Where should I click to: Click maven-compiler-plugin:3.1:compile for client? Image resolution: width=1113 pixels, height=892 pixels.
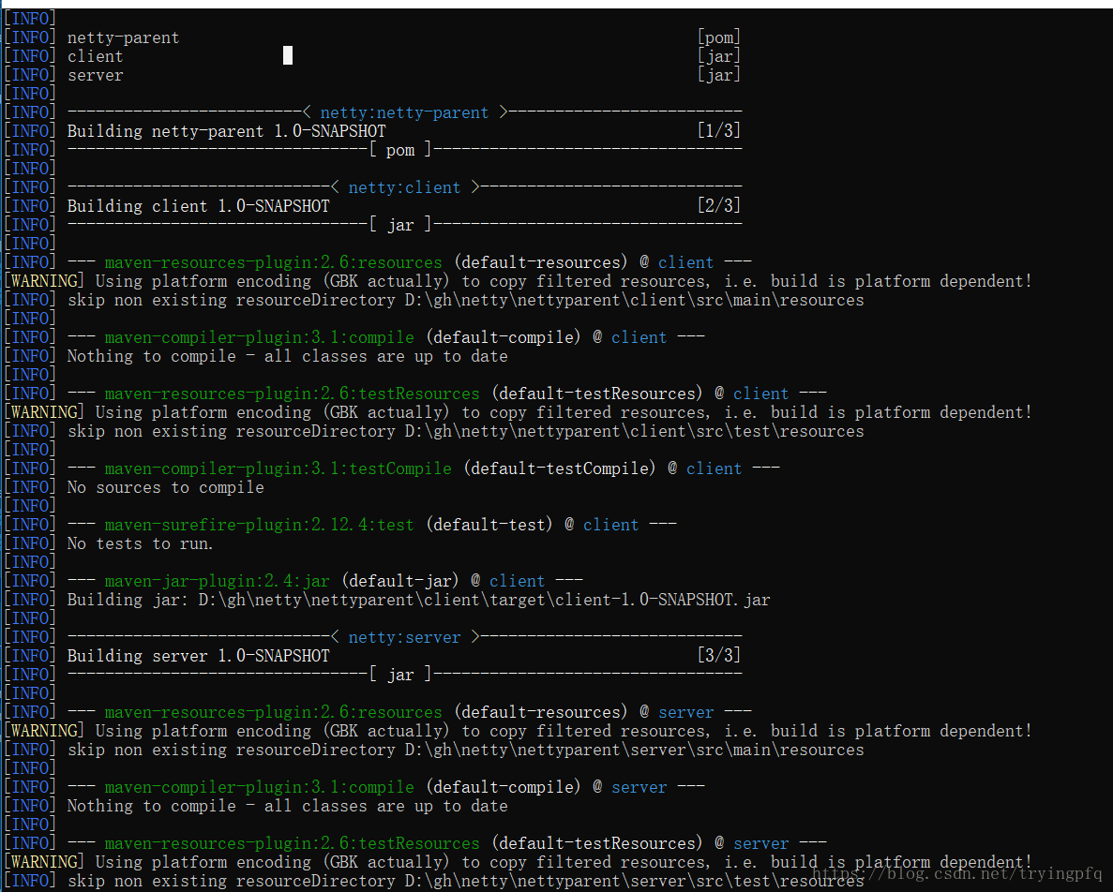point(259,337)
